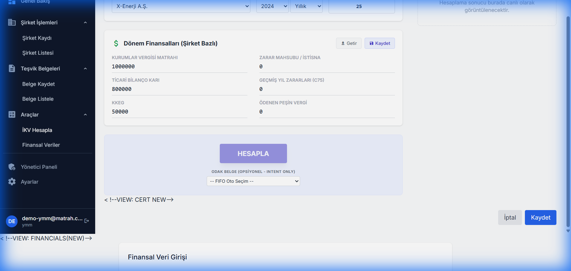Collapse the Şirket İşlemleri section chevron
Screen dimensions: 571x271
pyautogui.click(x=85, y=23)
